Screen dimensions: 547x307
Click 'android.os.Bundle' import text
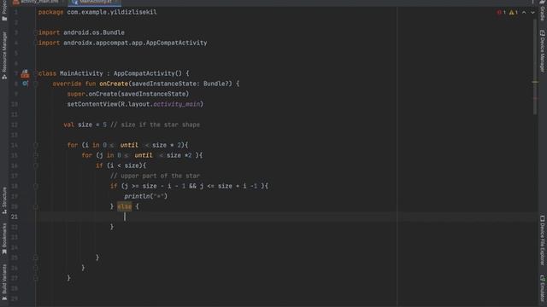click(x=94, y=32)
